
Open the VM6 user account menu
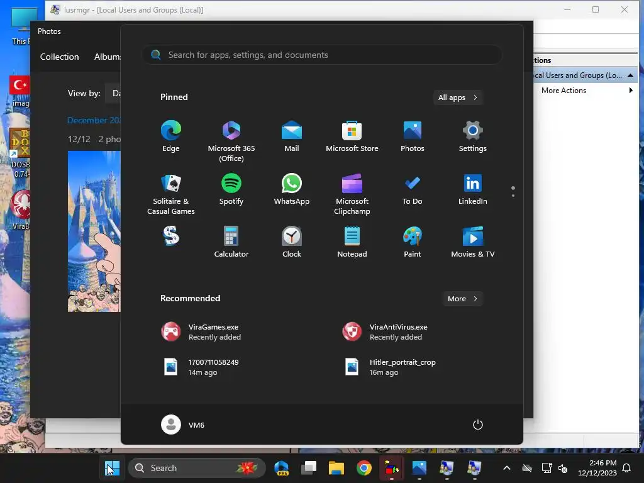(x=183, y=425)
